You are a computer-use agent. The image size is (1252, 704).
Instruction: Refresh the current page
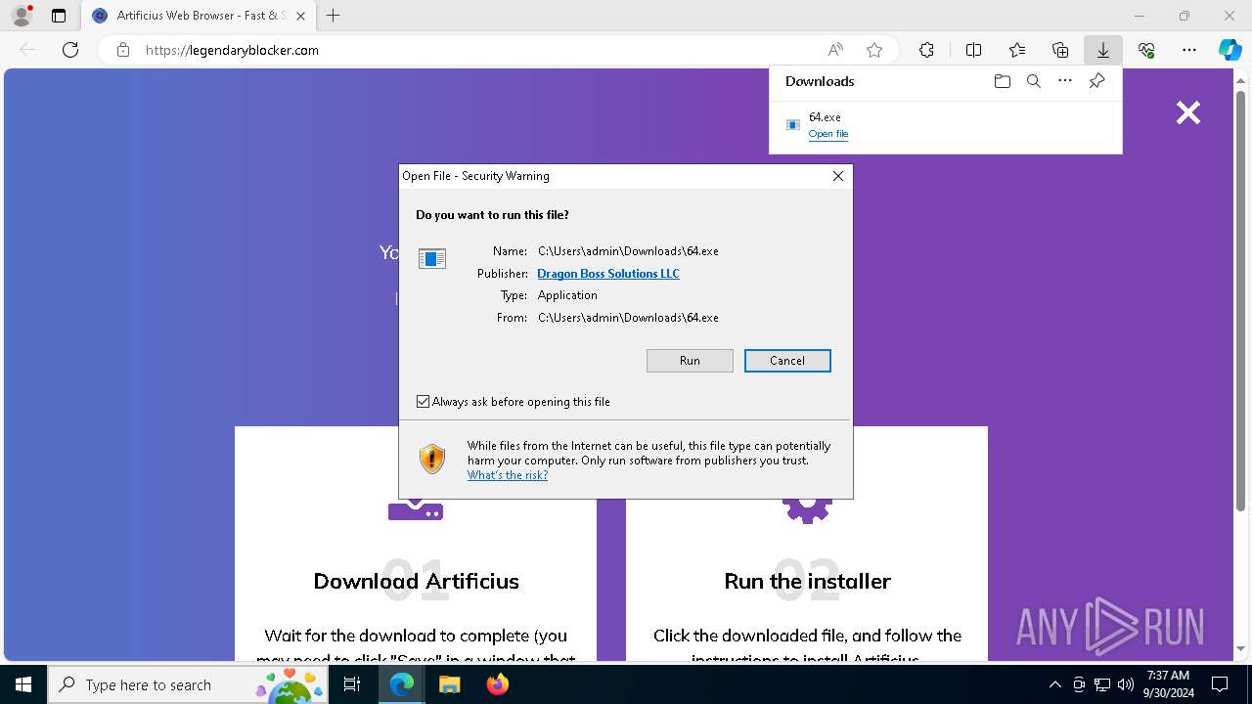(x=70, y=50)
